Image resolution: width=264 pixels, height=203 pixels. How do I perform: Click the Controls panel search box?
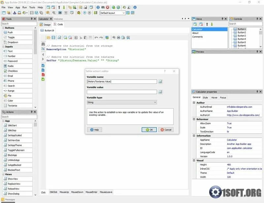[x=246, y=24]
